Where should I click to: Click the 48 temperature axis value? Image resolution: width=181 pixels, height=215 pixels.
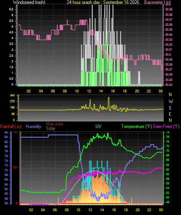[168, 202]
